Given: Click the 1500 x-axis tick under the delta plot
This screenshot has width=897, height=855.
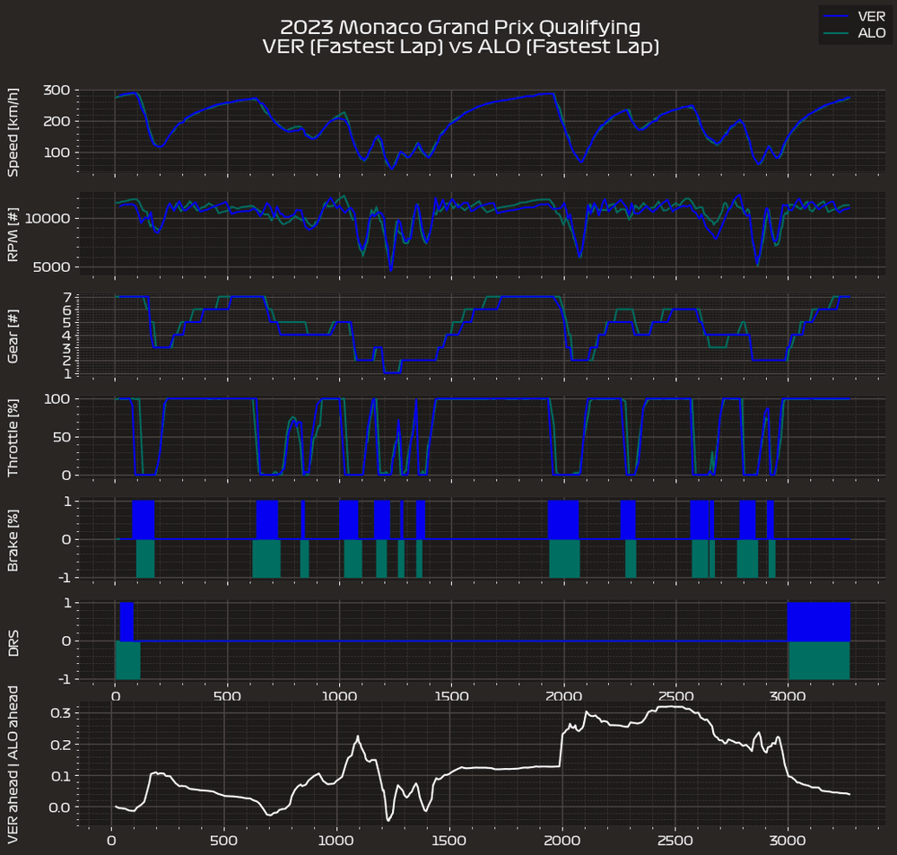Looking at the screenshot, I should (x=449, y=841).
